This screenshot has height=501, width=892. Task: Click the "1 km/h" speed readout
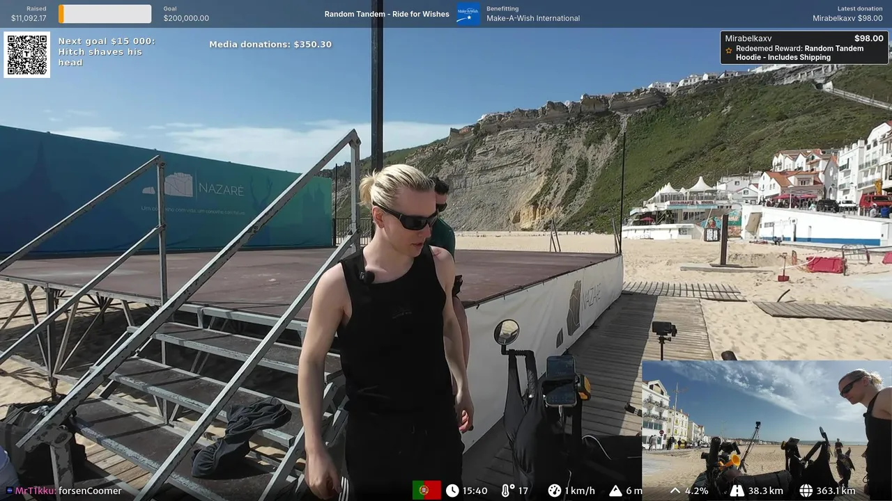[580, 491]
